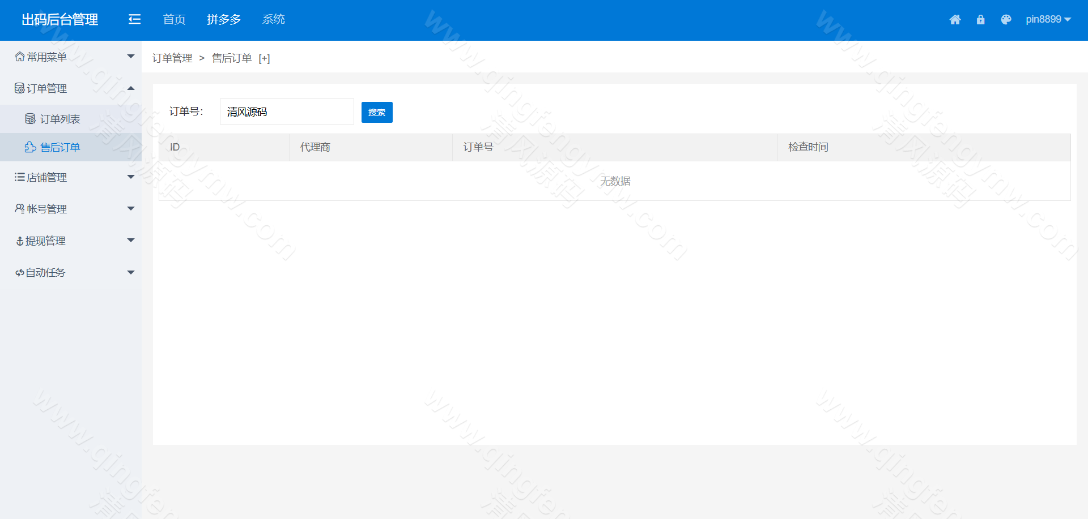The image size is (1088, 519).
Task: Switch to the 拼多多 tab
Action: [224, 19]
